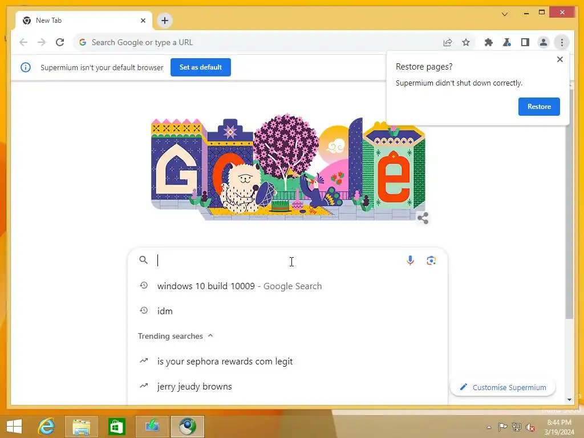
Task: Search by image with Lens icon
Action: coord(431,260)
